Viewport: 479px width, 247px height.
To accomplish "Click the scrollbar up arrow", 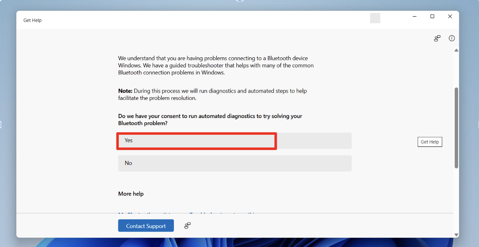I will point(456,50).
